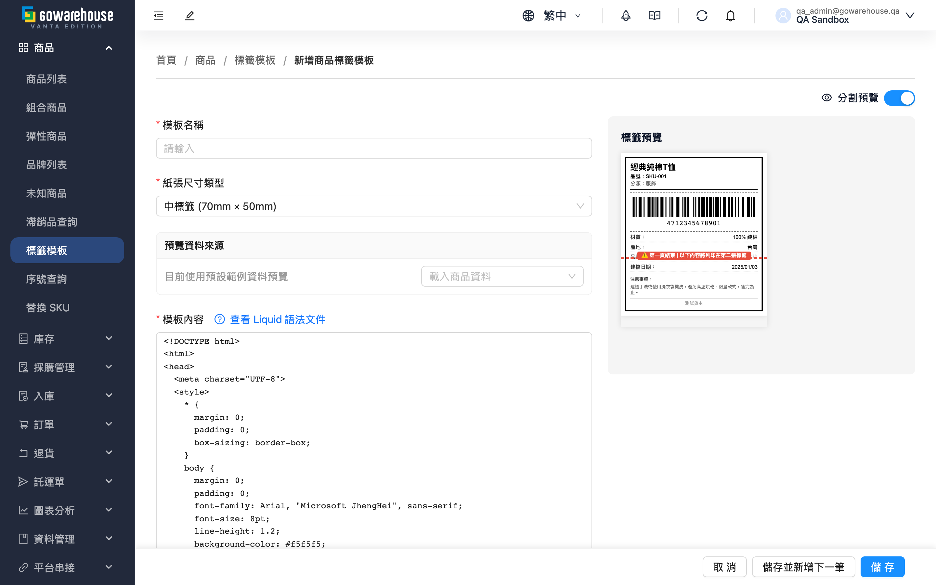The image size is (936, 585).
Task: Expand the 託運單 menu chevron
Action: (109, 482)
